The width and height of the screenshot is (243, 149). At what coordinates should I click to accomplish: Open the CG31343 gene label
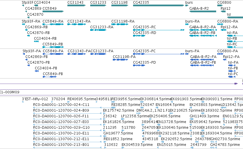75,3
